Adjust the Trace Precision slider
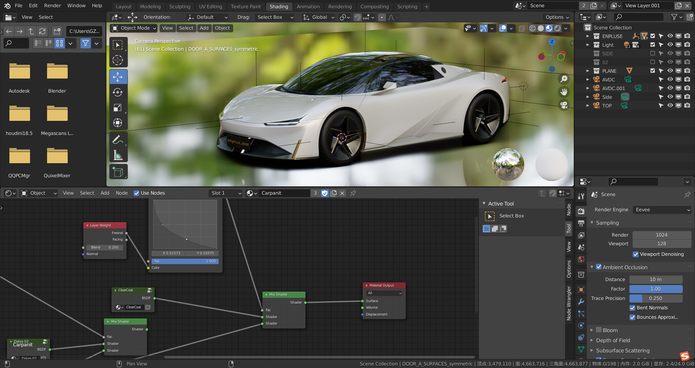The width and height of the screenshot is (695, 368). 656,298
